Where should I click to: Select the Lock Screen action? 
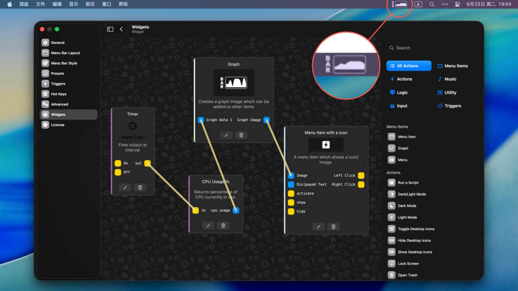point(403,264)
